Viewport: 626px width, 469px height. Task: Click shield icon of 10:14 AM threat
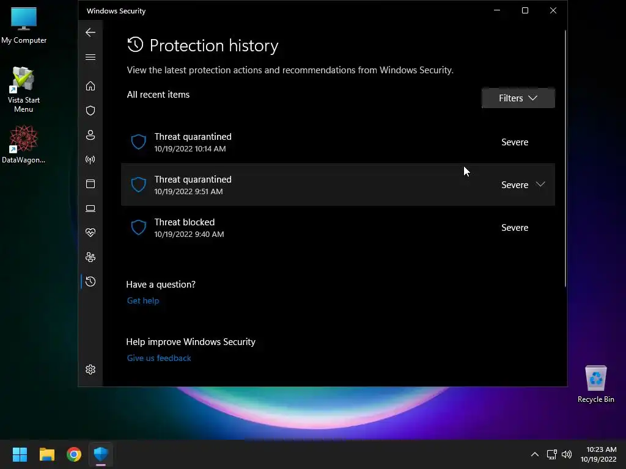click(x=139, y=142)
